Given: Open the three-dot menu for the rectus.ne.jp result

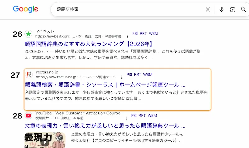Looking at the screenshot, I should click(122, 77).
